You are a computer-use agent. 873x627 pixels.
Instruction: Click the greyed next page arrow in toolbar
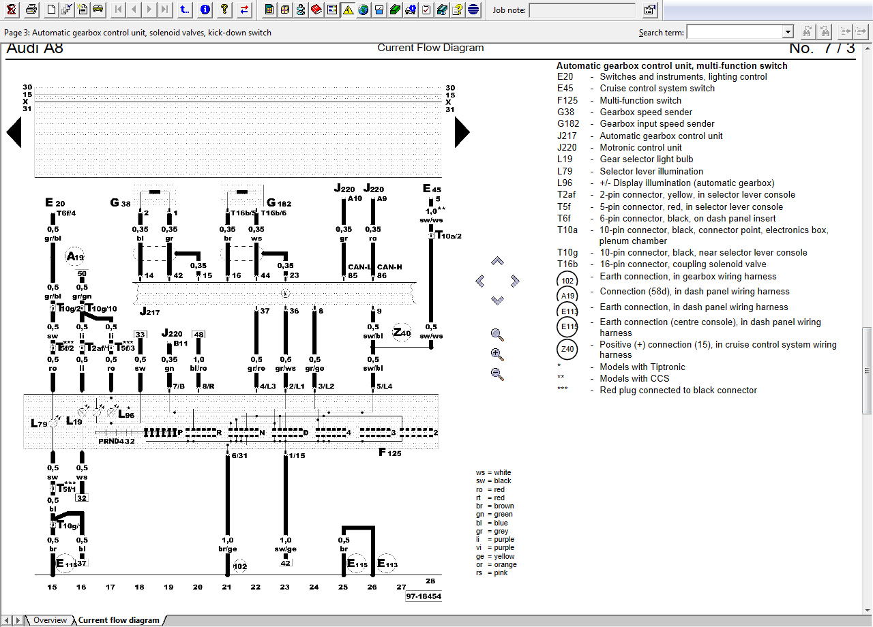149,10
